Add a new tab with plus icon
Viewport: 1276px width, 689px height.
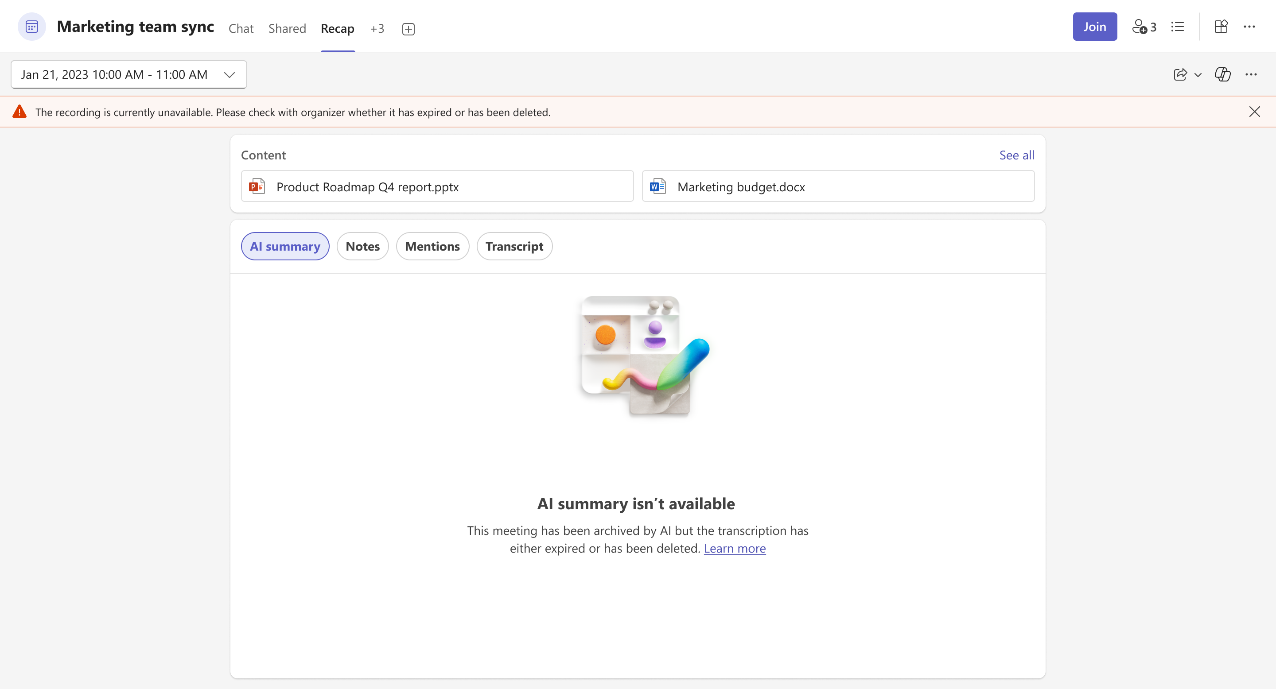[x=408, y=29]
